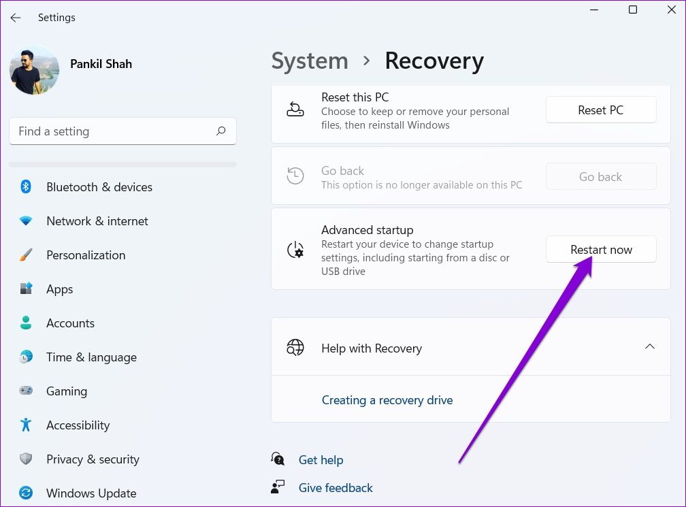Open the Give feedback link
686x507 pixels.
(336, 488)
